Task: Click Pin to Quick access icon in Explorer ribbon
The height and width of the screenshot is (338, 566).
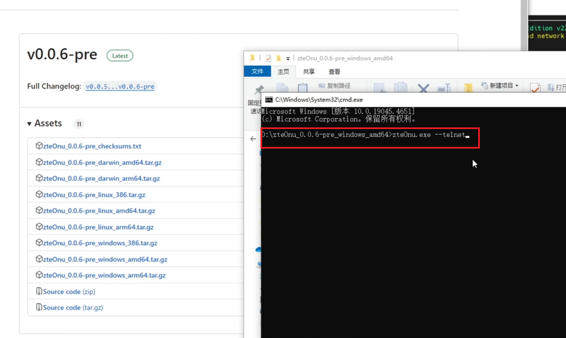Action: 259,89
